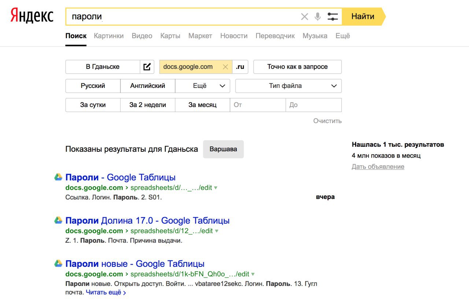Click Drive icon beside Пароли новые result
This screenshot has width=469, height=302.
(58, 264)
